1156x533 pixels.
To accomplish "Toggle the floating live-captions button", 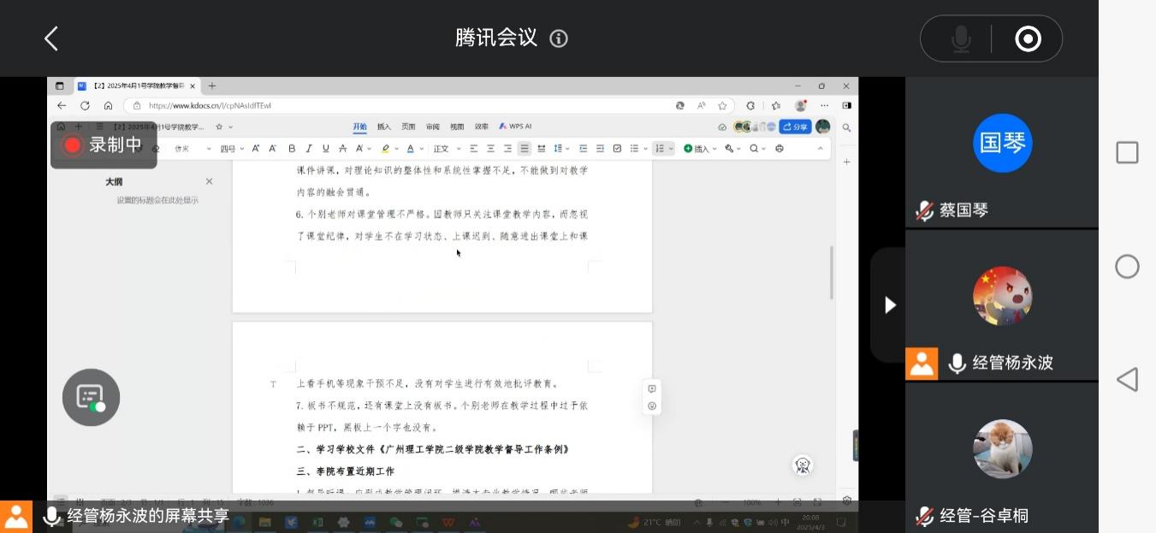I will (91, 397).
